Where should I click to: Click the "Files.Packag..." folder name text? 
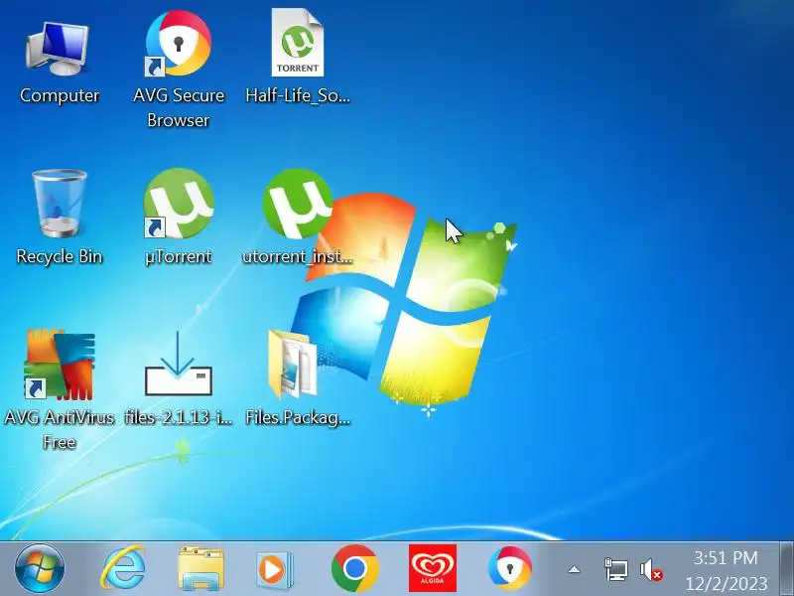298,417
